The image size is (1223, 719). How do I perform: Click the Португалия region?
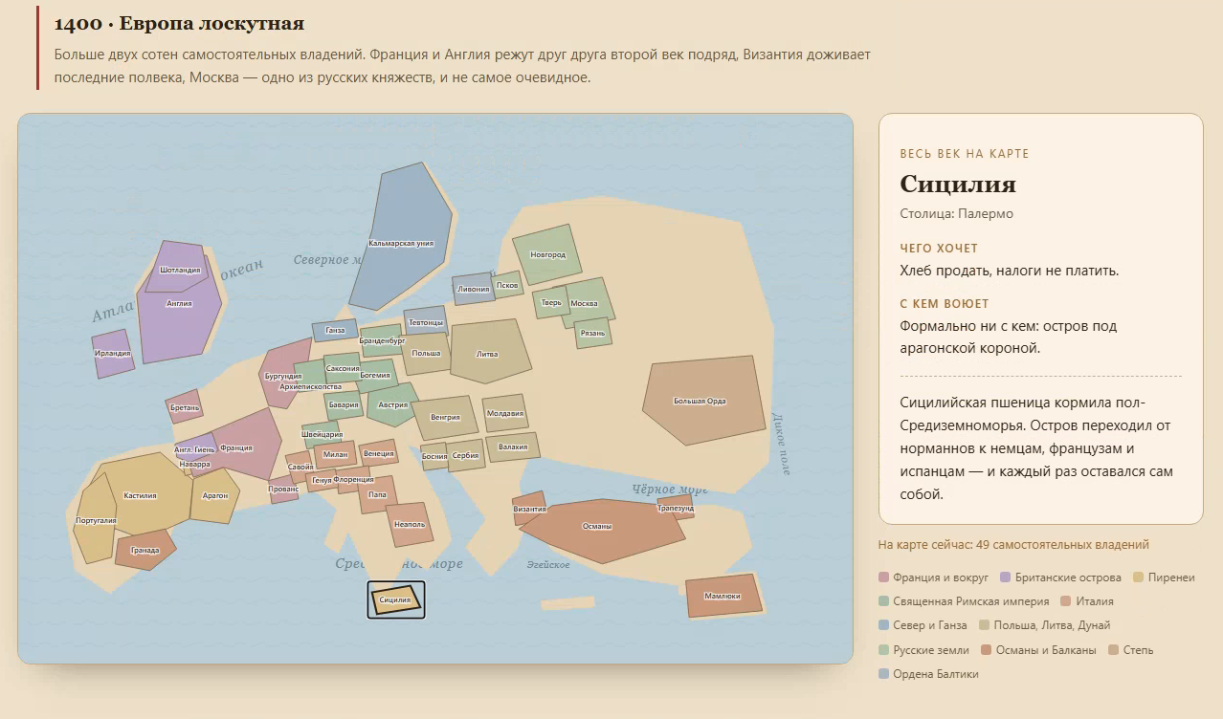click(95, 519)
